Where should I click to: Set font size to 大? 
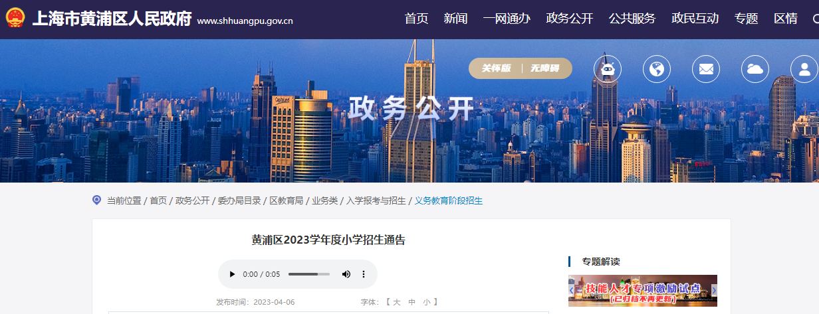[396, 302]
